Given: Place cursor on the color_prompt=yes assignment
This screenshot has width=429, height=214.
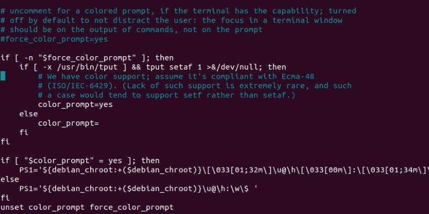Looking at the screenshot, I should click(x=75, y=105).
